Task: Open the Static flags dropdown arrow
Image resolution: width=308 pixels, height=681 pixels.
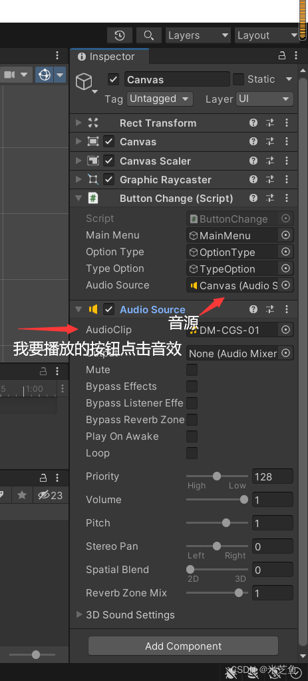Action: (x=289, y=79)
